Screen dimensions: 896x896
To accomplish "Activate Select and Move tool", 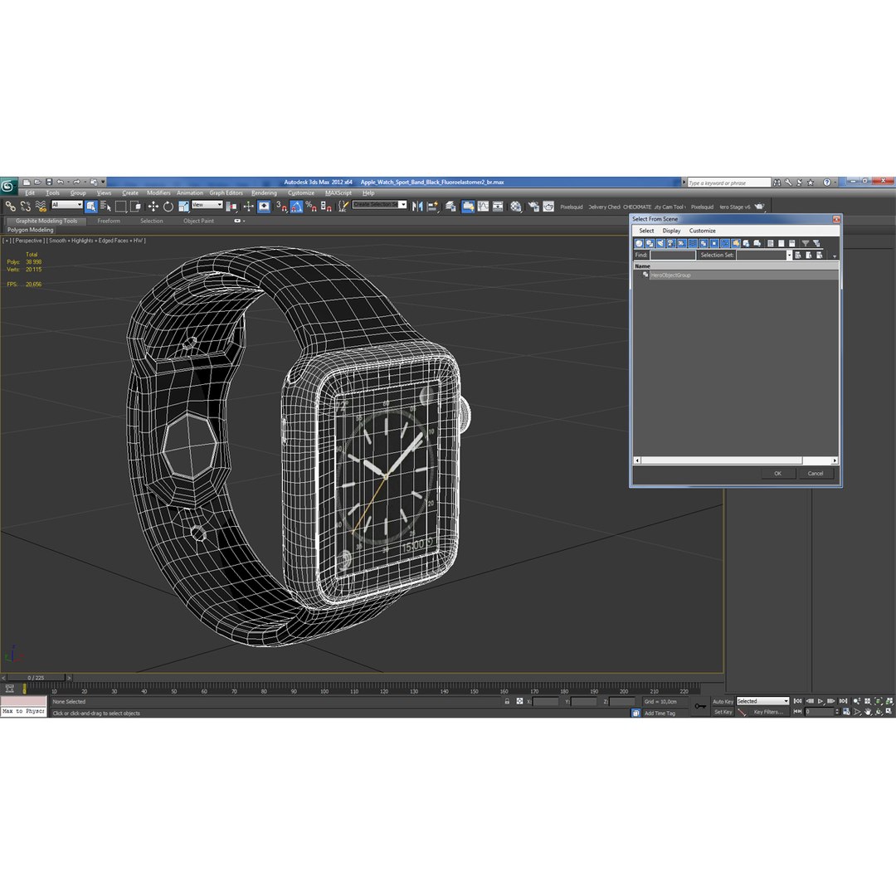I will coord(153,207).
